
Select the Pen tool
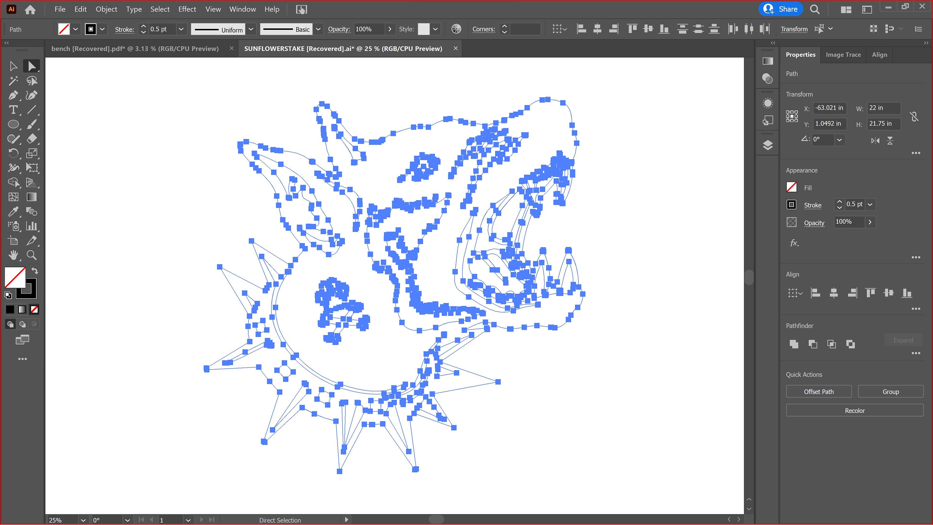(x=13, y=95)
